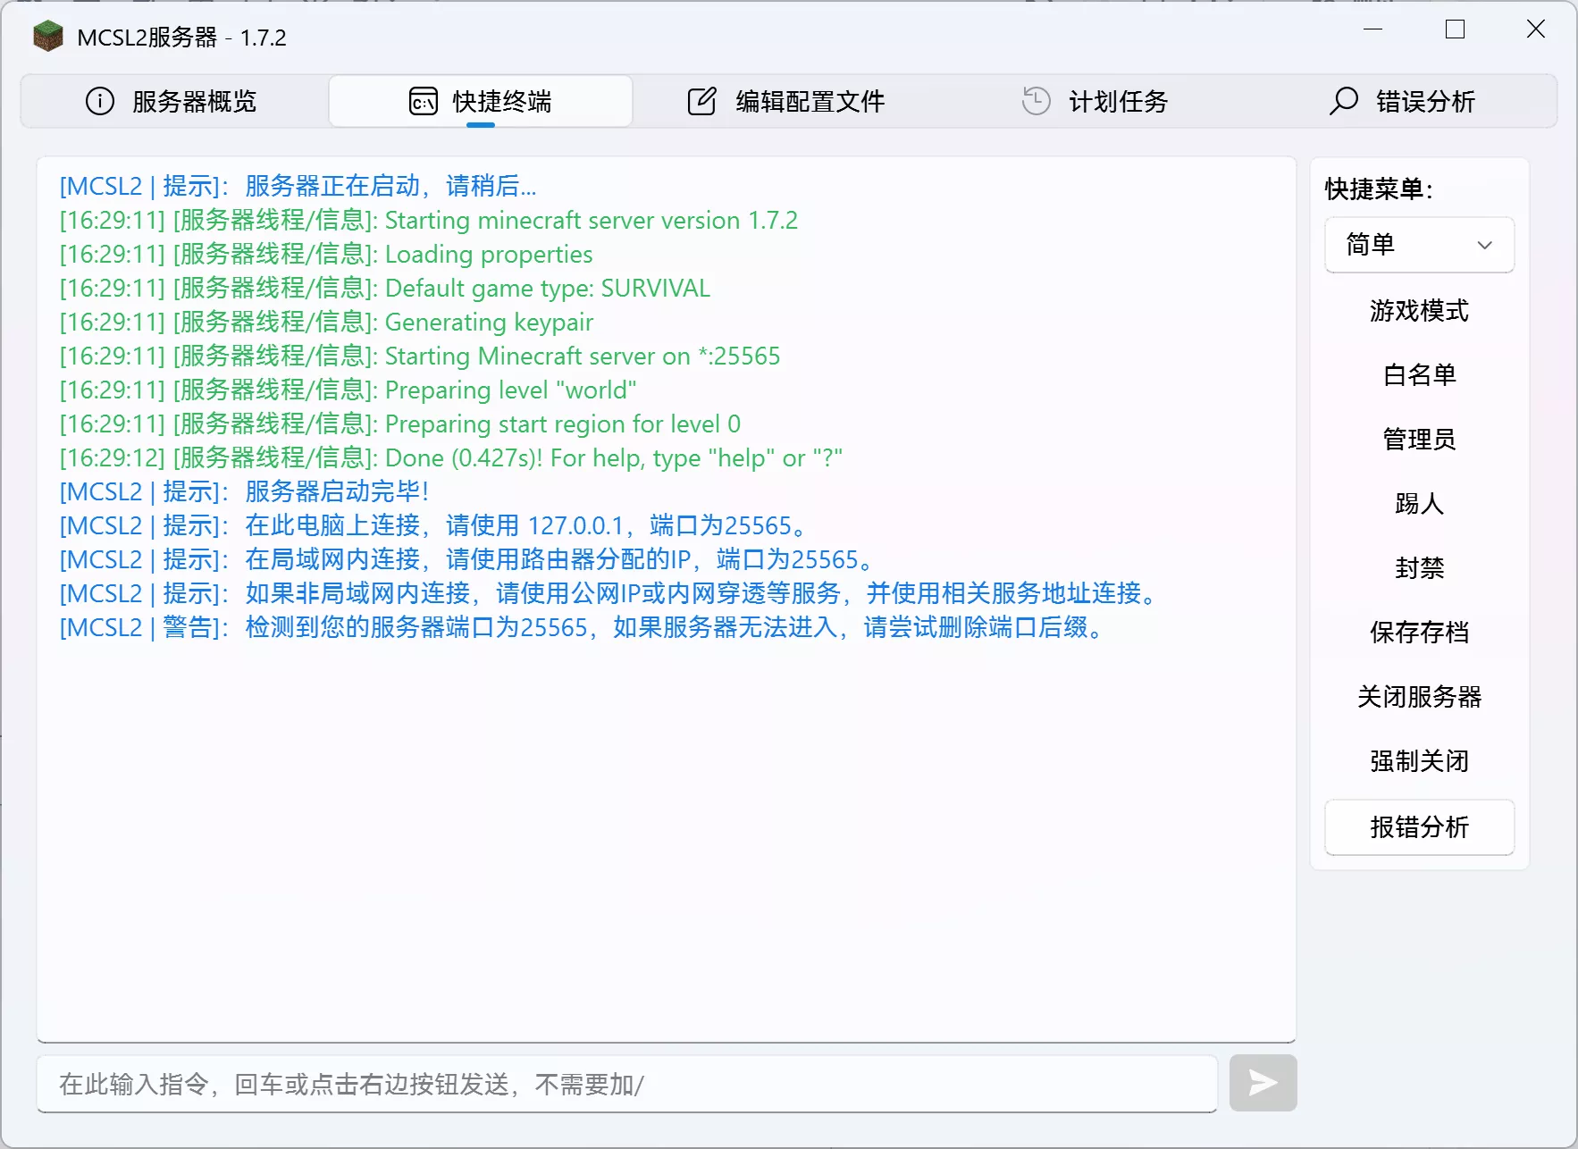Click the 保存存档 option

(1419, 632)
